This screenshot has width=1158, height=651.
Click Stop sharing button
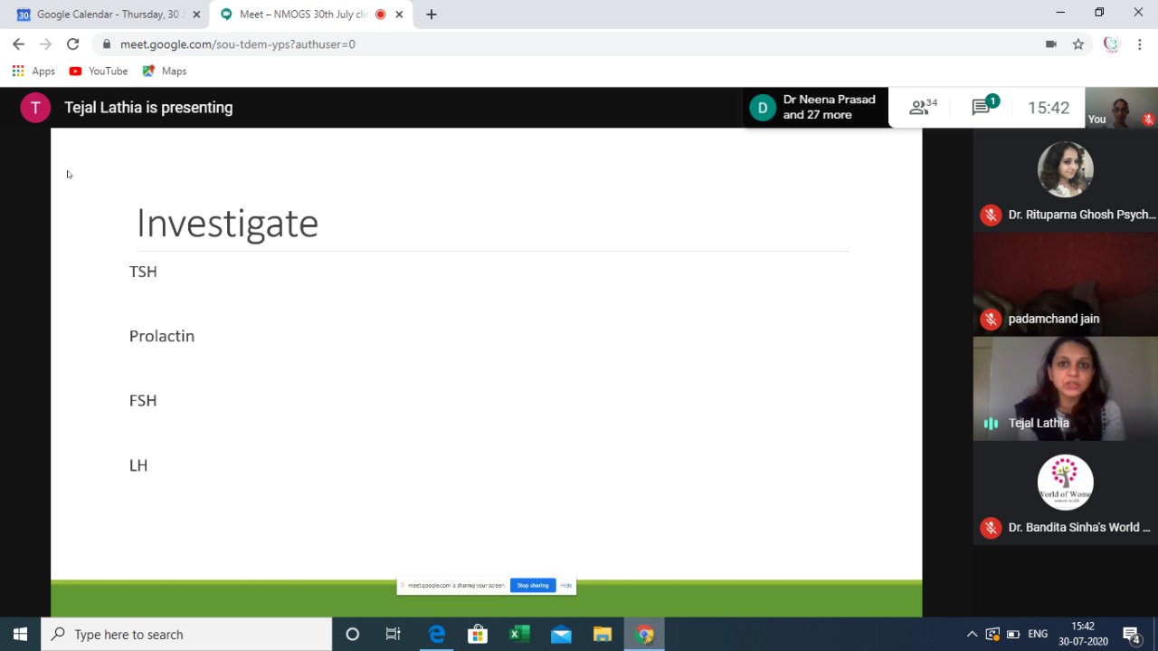pos(533,586)
